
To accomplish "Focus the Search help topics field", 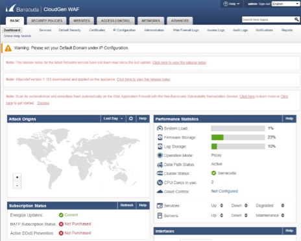I will (x=268, y=19).
